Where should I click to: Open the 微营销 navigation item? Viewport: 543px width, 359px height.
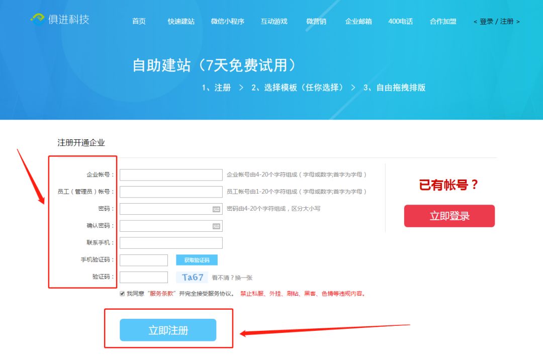tap(316, 21)
